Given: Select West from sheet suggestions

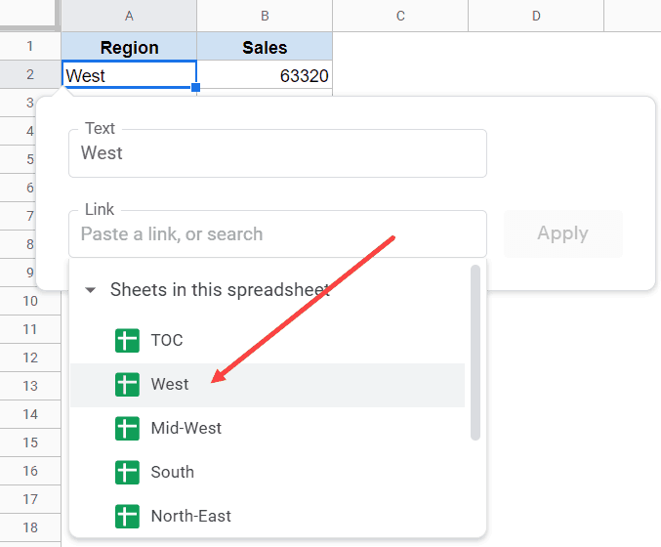Looking at the screenshot, I should 170,385.
